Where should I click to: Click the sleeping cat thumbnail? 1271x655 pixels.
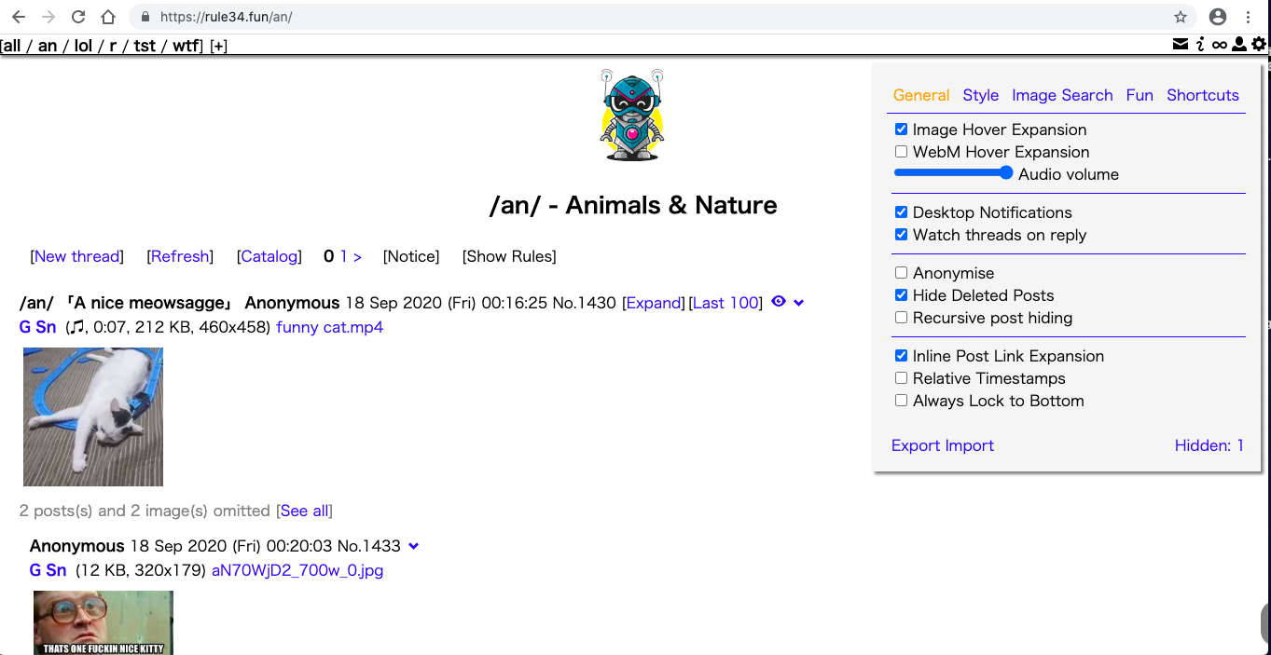(93, 416)
